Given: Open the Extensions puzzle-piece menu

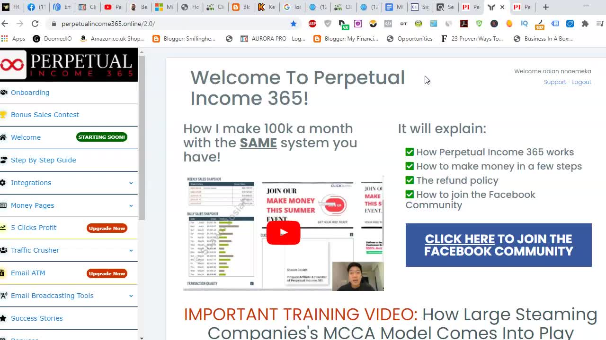Looking at the screenshot, I should tap(585, 24).
